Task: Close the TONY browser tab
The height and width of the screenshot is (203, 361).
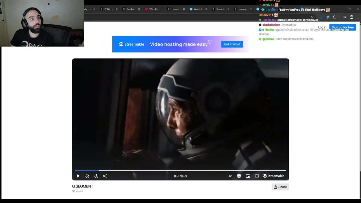Action: [x=117, y=9]
